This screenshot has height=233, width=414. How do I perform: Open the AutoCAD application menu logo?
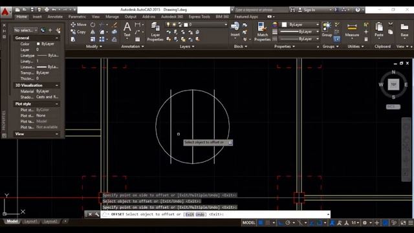pos(6,12)
